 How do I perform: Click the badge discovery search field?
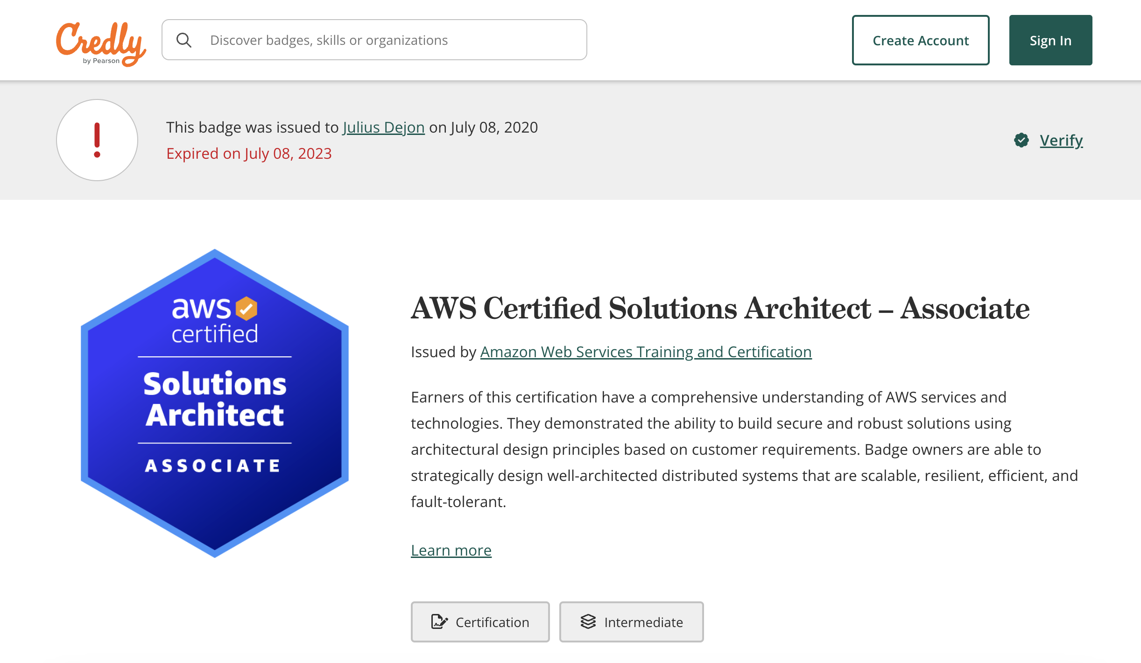pos(373,40)
